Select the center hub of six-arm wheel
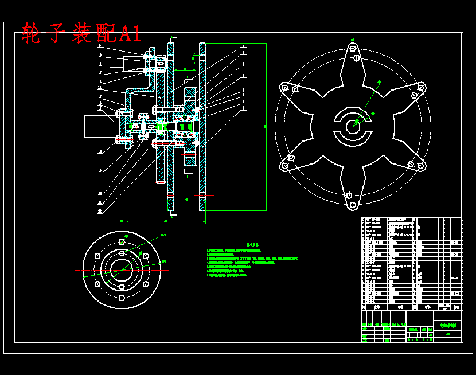The image size is (476, 375). (353, 127)
